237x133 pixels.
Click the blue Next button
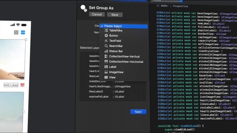pos(138,112)
